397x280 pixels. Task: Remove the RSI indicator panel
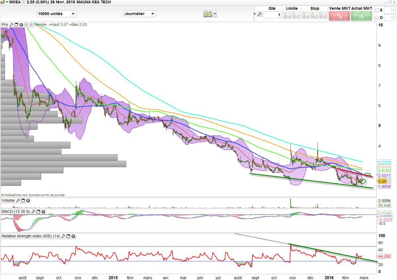coord(73,236)
